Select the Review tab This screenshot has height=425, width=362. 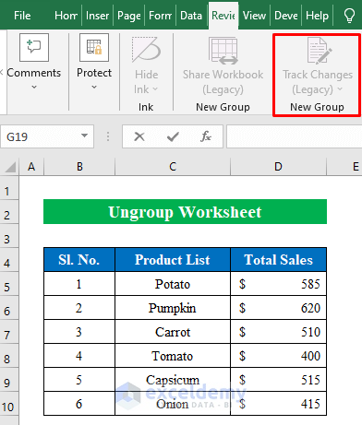[223, 16]
